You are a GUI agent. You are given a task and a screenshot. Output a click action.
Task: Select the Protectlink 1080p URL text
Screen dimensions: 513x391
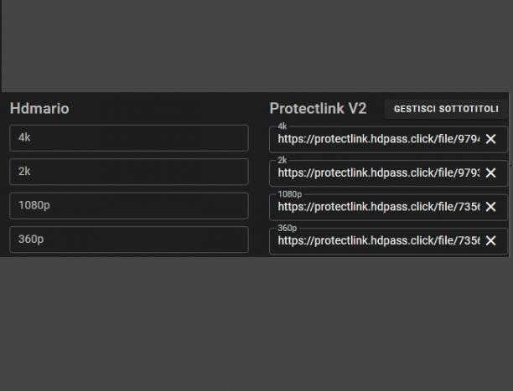[379, 207]
